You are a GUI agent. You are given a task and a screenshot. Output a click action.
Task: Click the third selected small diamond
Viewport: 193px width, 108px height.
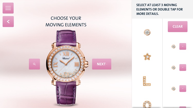pyautogui.click(x=173, y=89)
